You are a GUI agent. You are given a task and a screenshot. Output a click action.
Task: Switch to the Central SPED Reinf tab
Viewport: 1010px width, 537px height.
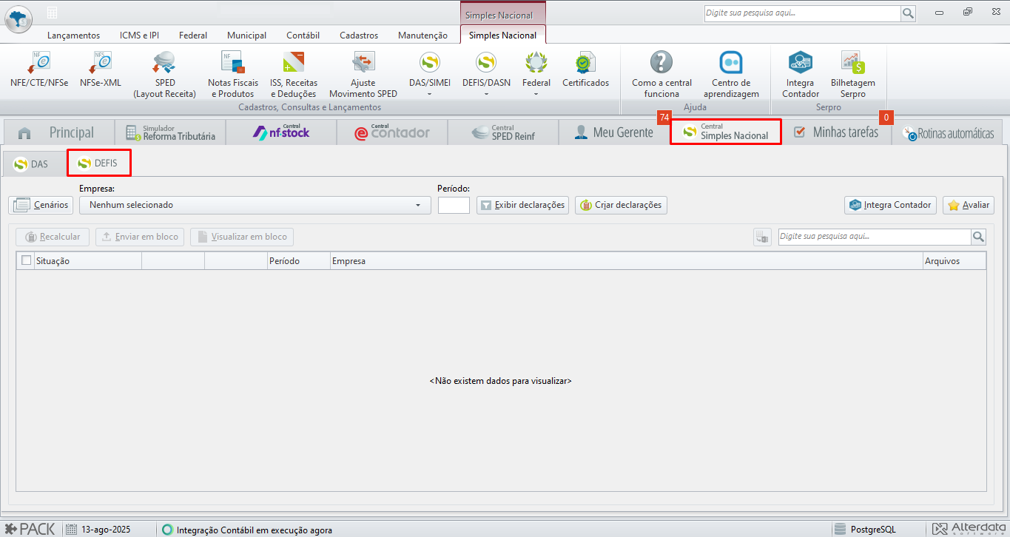coord(503,132)
